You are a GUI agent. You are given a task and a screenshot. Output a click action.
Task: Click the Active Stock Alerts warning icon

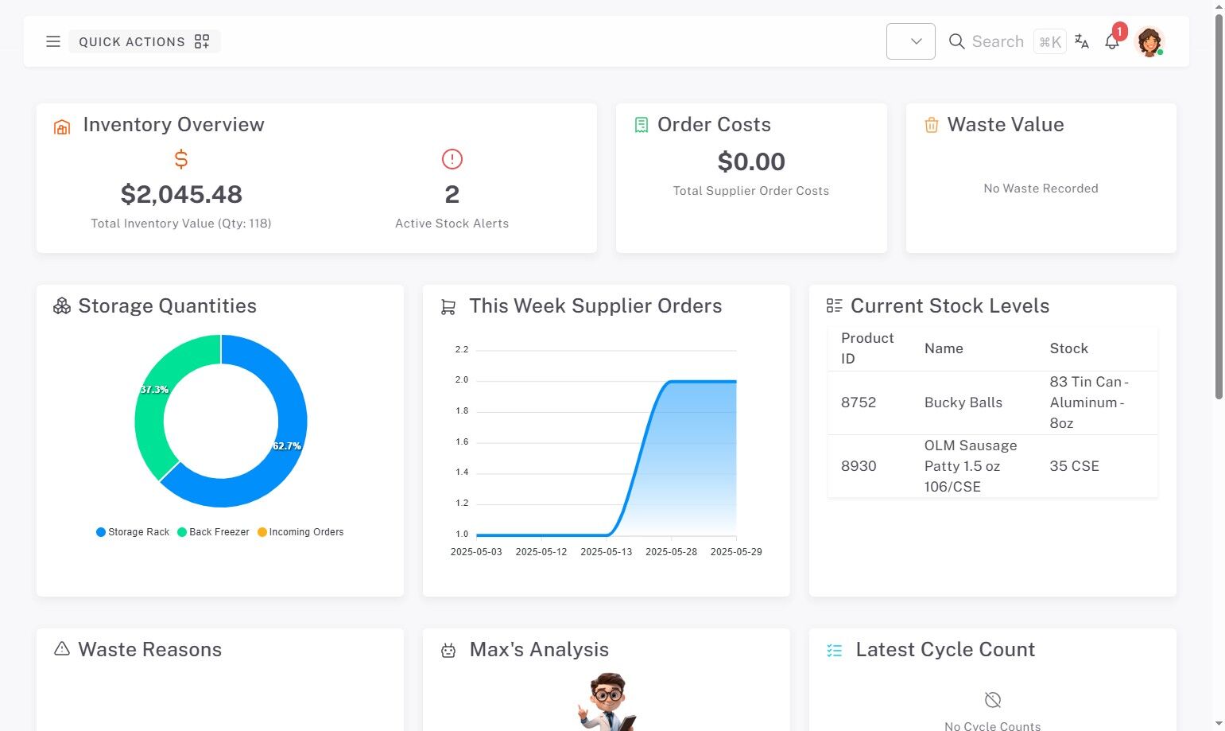452,159
